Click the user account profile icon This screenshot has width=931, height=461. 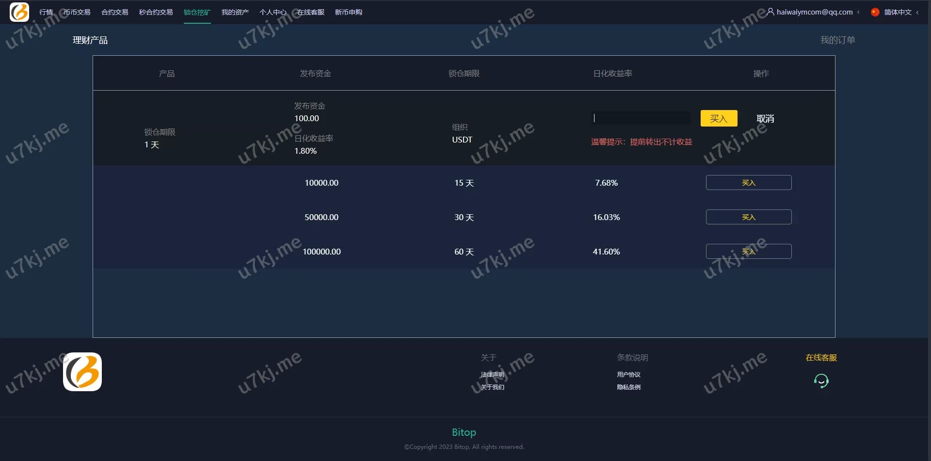pos(770,12)
